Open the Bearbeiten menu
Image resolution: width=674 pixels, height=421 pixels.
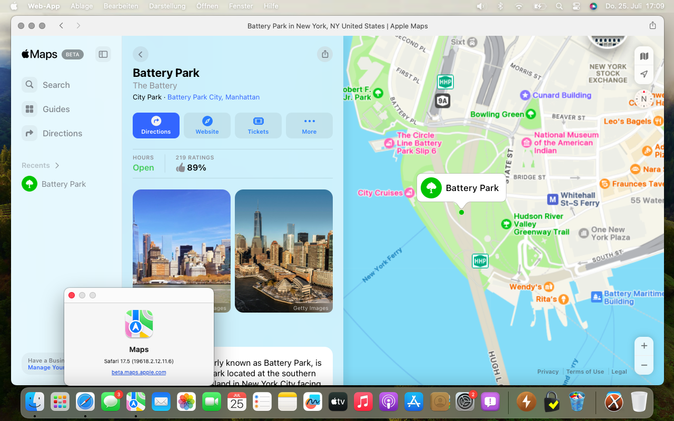[x=121, y=6]
